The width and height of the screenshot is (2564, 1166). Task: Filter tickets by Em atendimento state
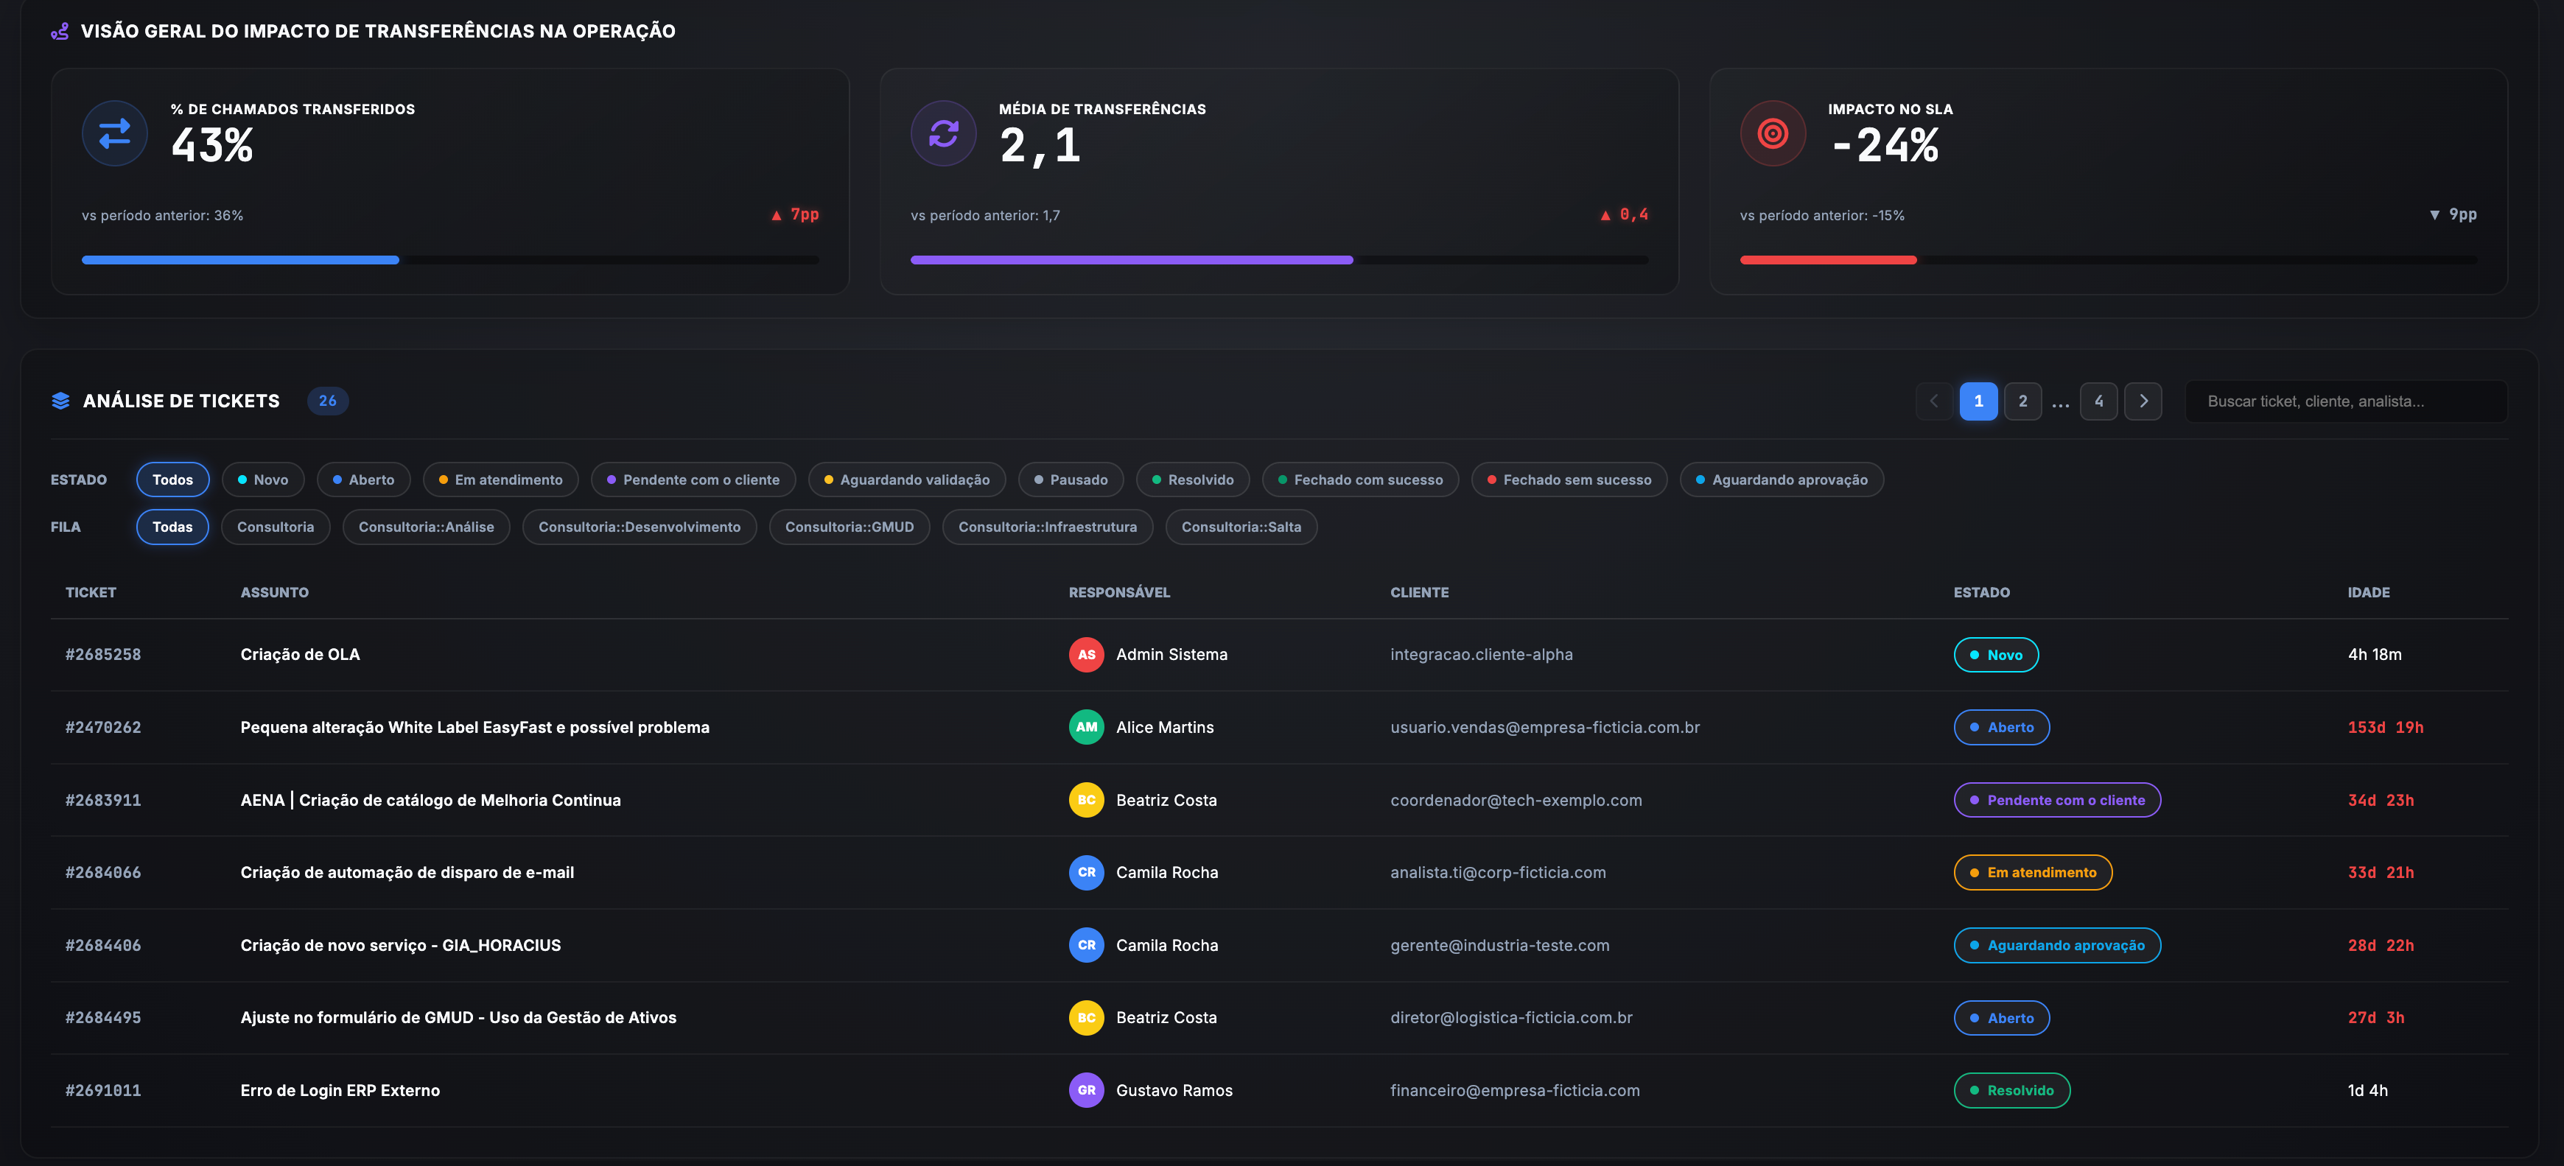[501, 480]
